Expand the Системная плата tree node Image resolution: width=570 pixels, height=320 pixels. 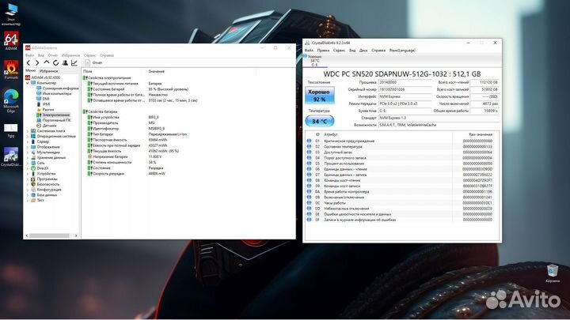point(28,131)
